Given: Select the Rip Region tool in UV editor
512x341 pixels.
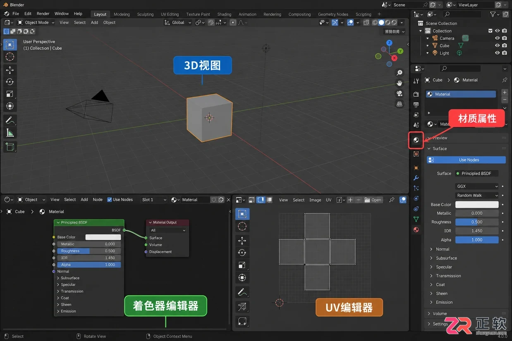Looking at the screenshot, I should click(242, 306).
